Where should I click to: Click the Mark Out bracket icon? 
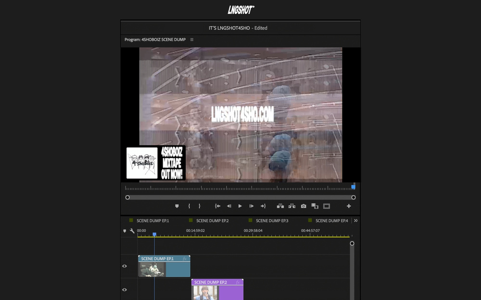[200, 206]
